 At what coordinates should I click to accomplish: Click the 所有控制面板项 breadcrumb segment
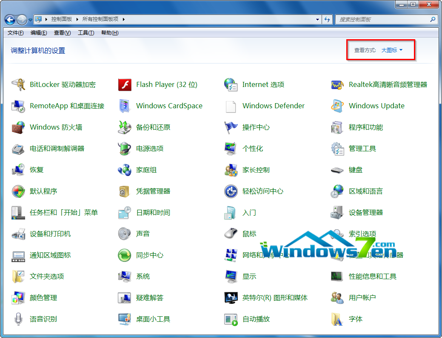click(100, 19)
